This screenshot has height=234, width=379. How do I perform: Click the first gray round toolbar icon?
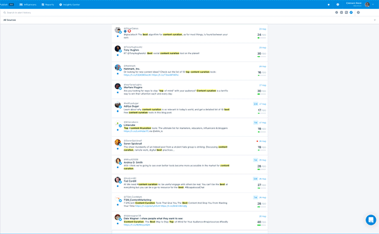[337, 13]
